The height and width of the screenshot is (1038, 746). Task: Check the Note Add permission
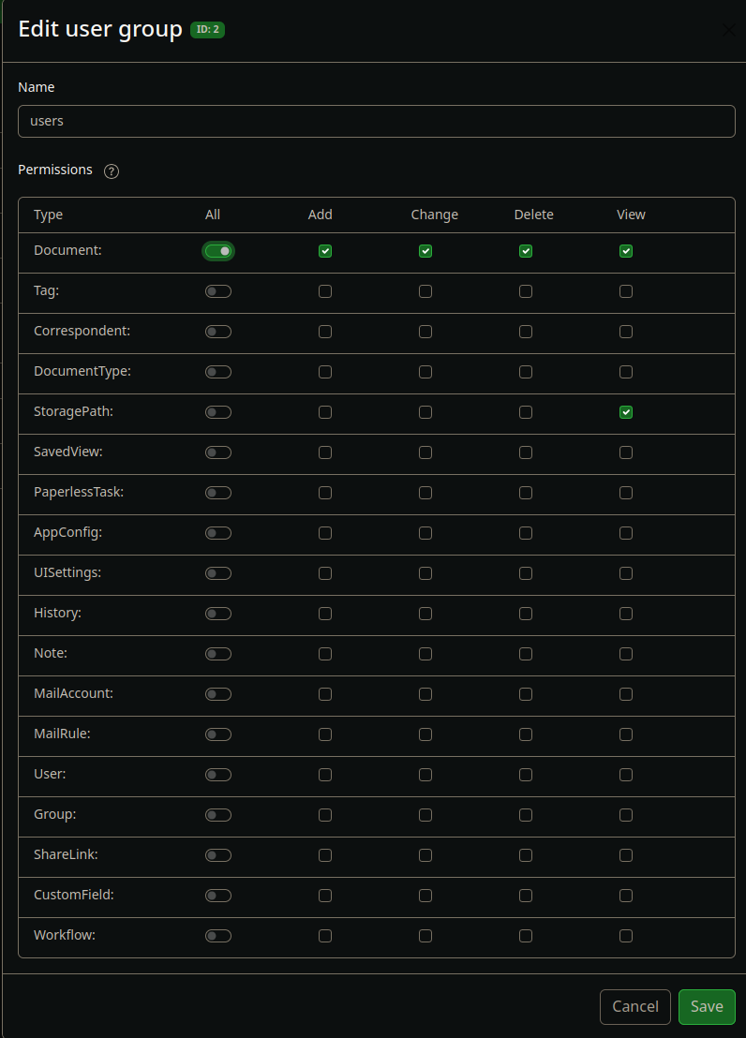[x=325, y=654]
